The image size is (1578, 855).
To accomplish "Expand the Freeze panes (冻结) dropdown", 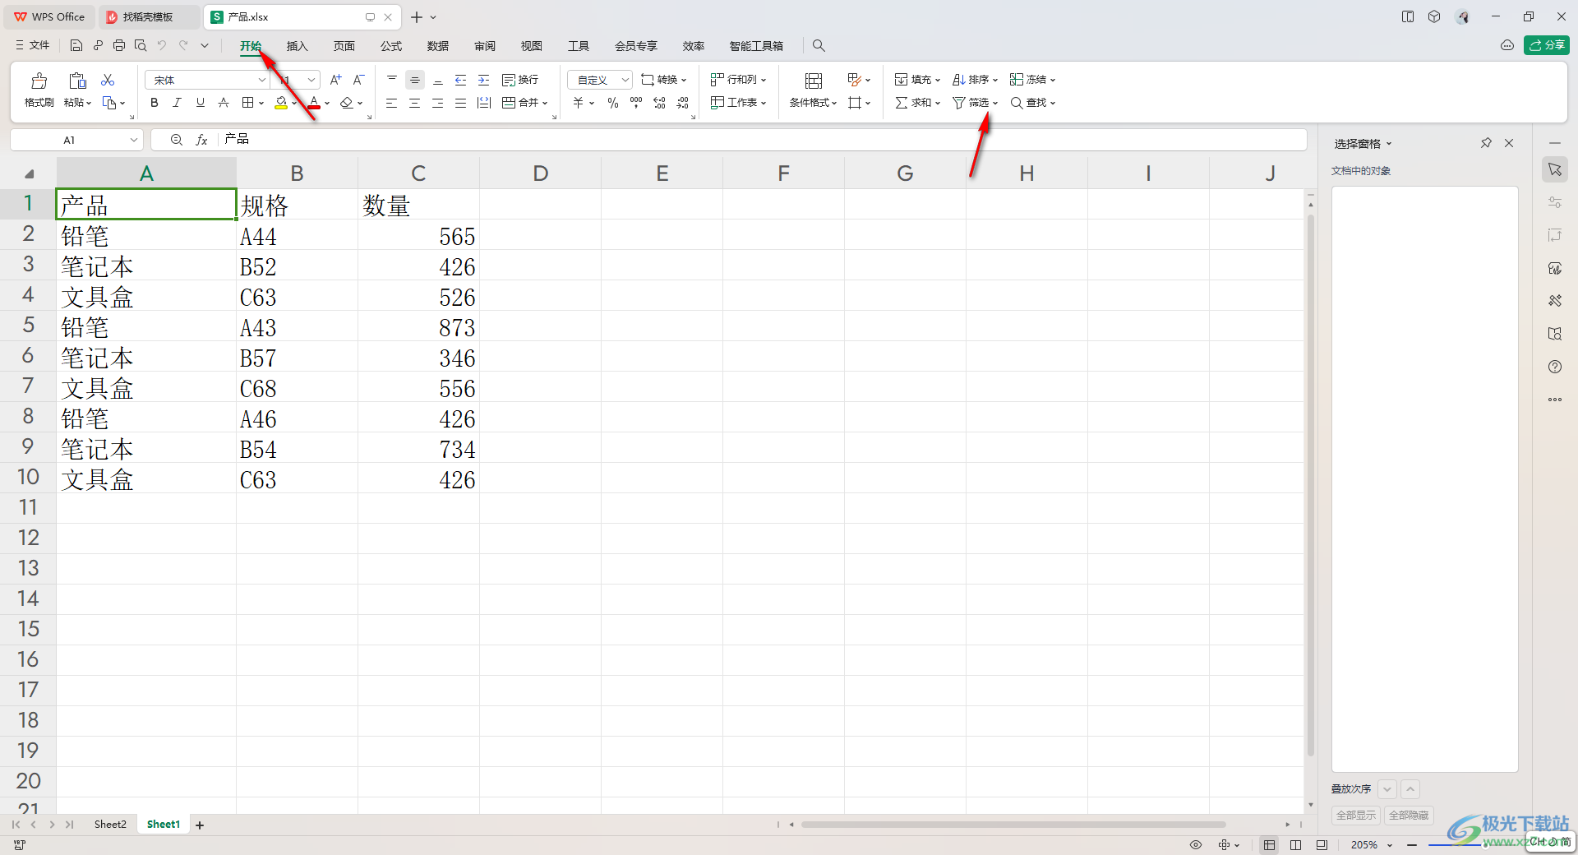I will (1053, 81).
